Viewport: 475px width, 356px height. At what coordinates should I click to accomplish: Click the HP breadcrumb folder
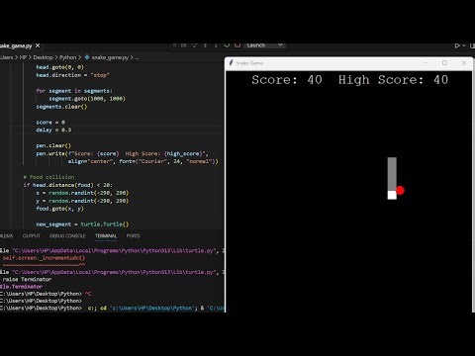point(23,57)
